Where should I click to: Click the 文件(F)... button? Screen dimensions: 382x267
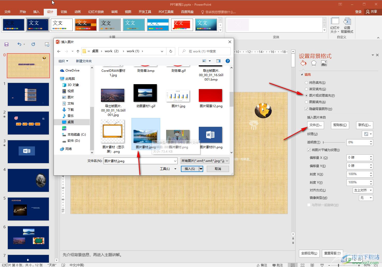click(315, 125)
